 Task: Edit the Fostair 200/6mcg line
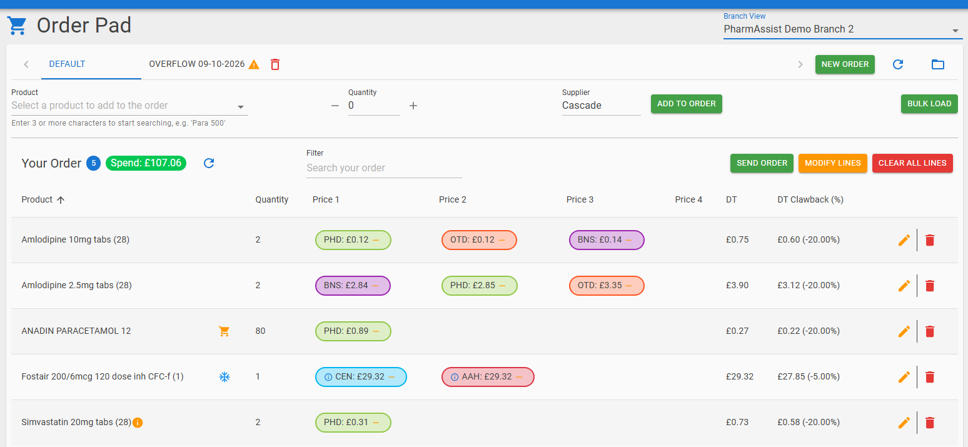[904, 377]
